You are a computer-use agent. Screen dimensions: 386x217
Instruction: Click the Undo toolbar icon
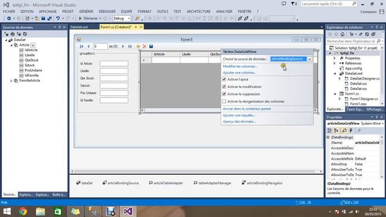tap(58, 19)
